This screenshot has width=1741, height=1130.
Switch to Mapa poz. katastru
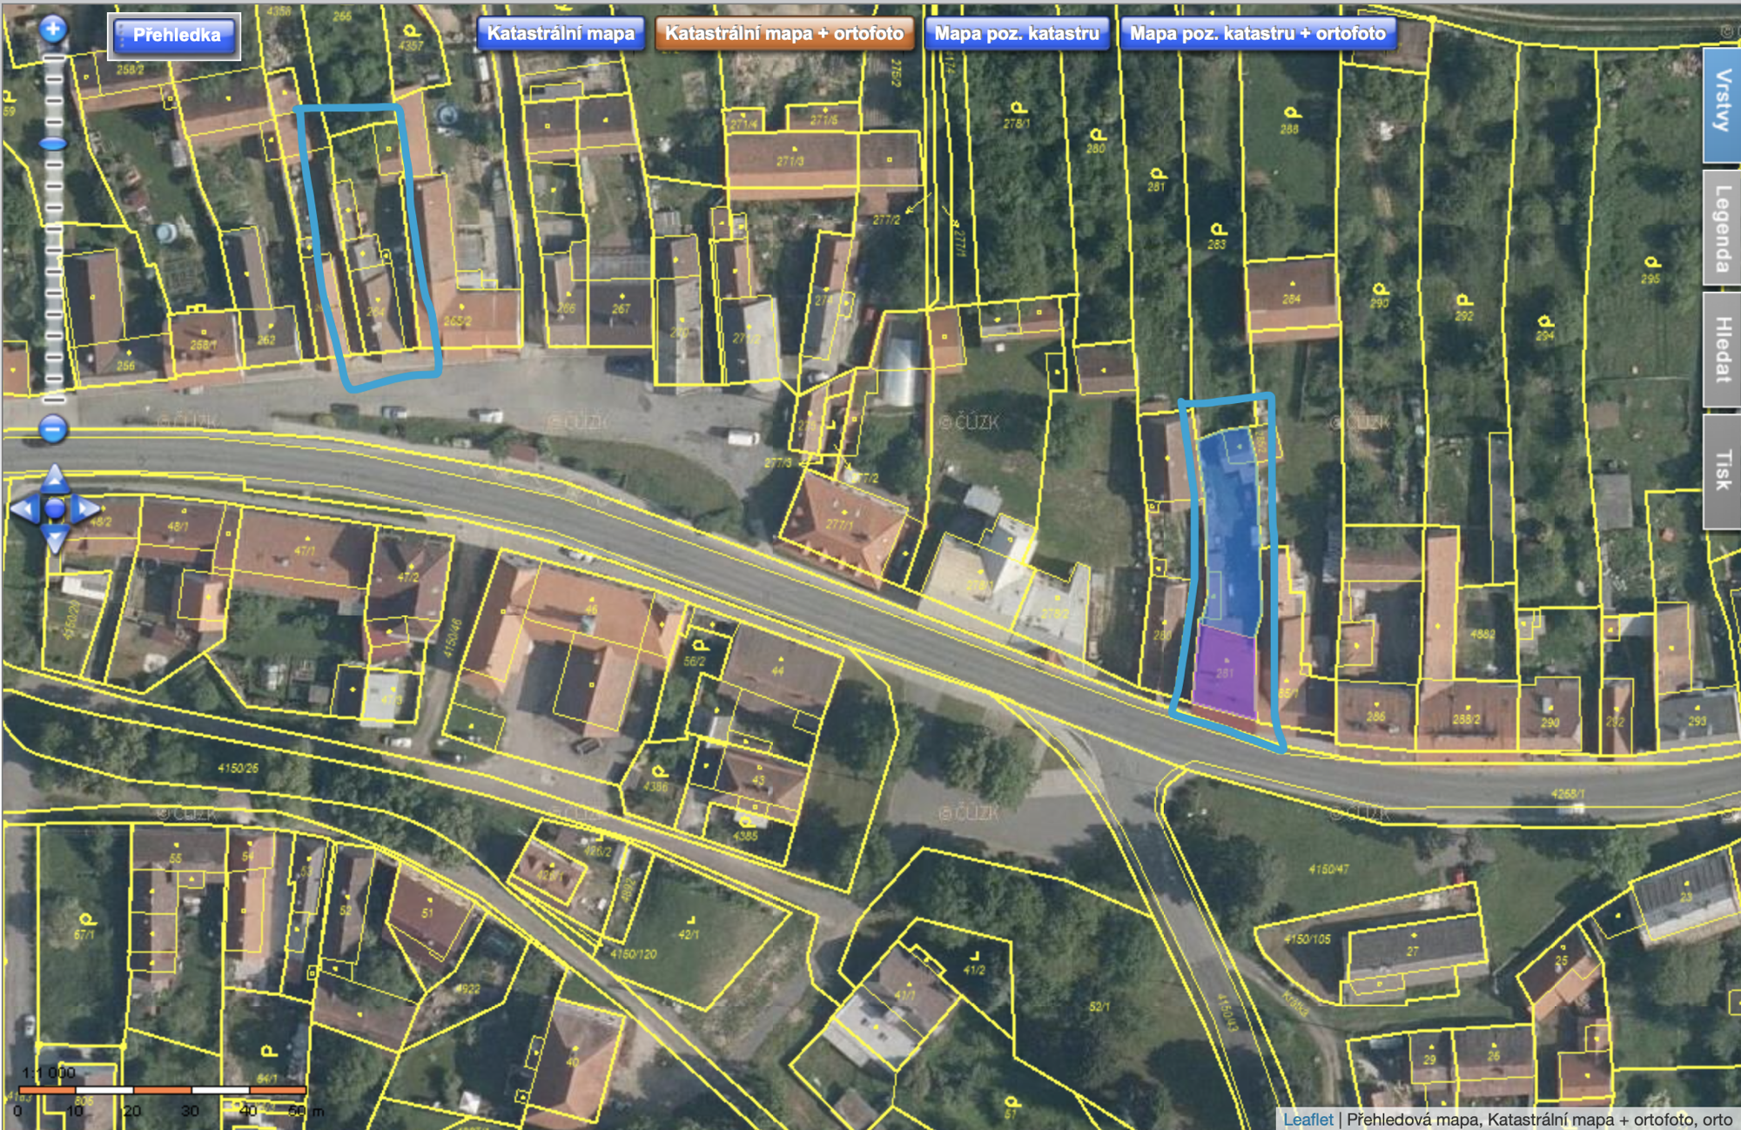[1016, 34]
